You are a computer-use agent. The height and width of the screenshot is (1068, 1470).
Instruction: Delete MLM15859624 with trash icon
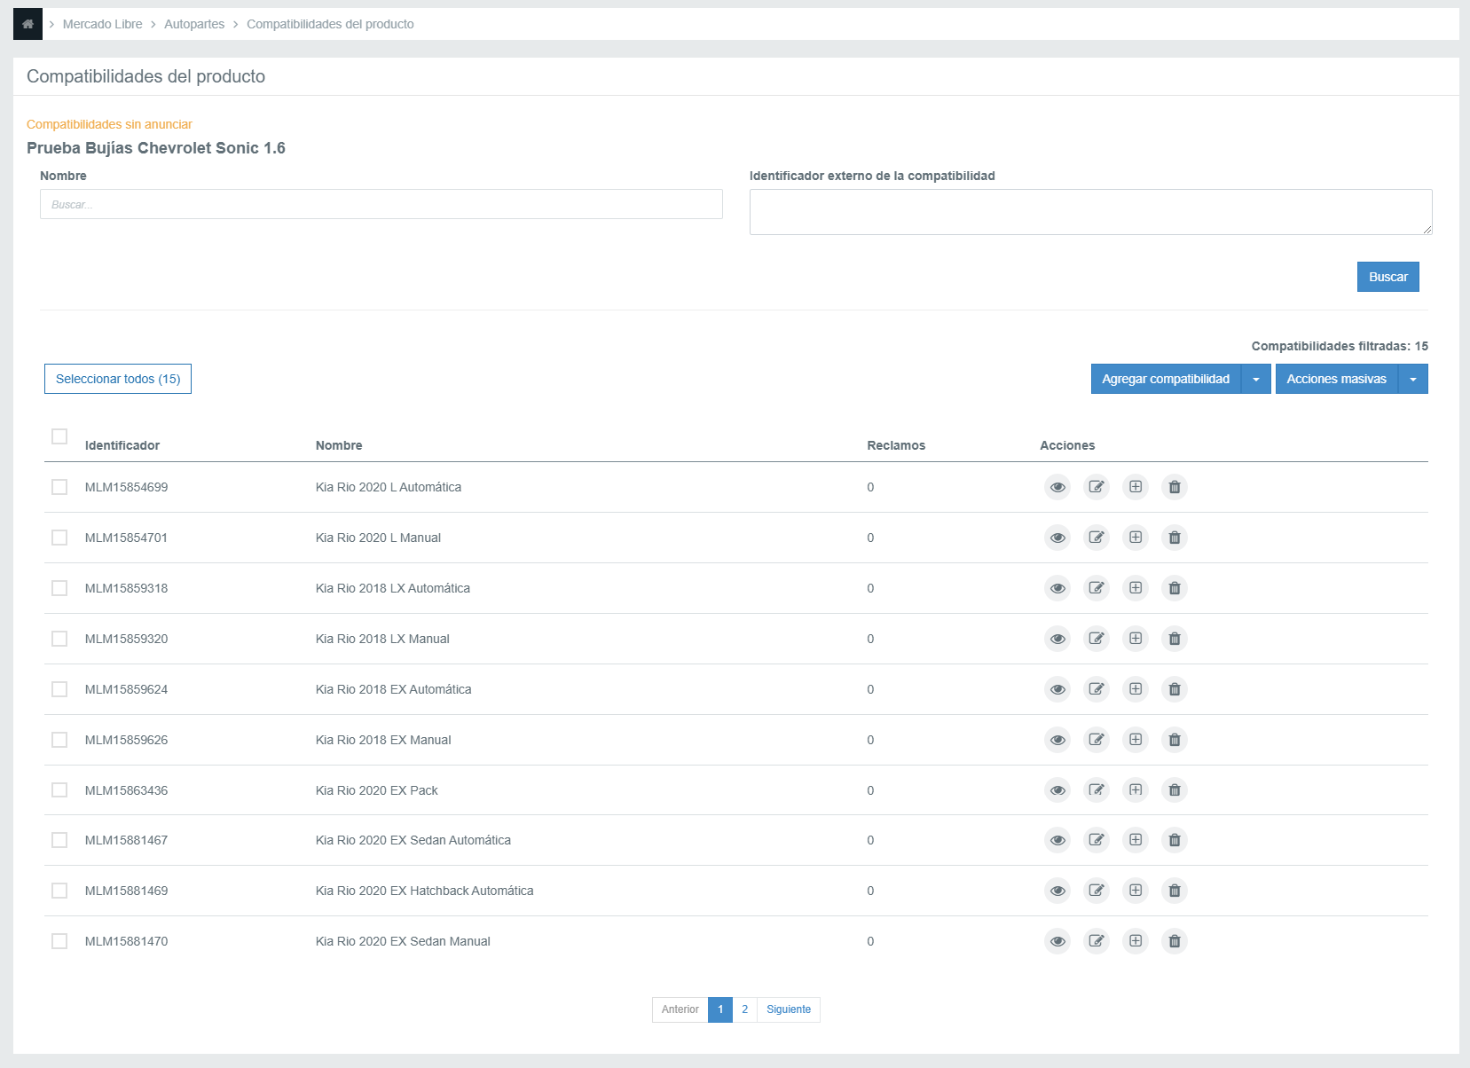[1175, 689]
